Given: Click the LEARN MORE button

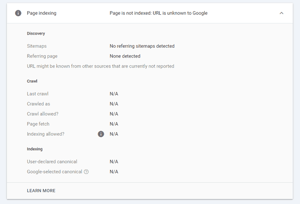Looking at the screenshot, I should tap(41, 190).
